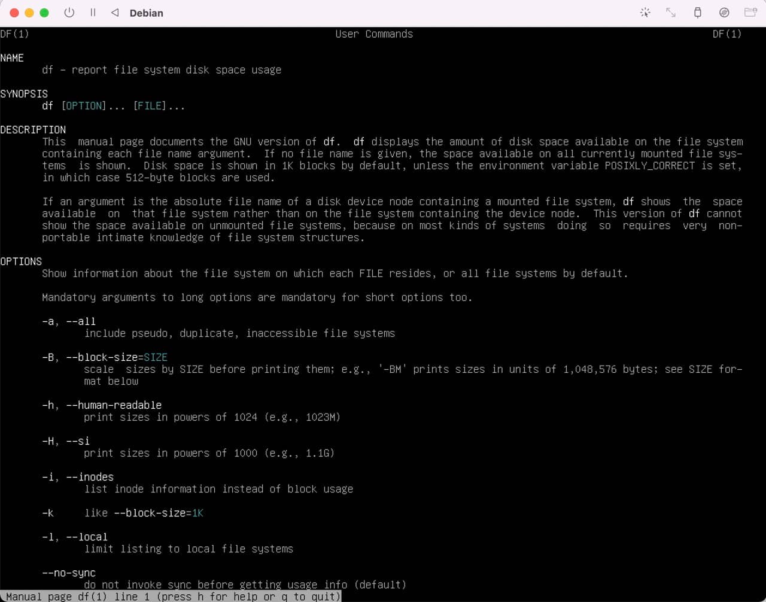Click the 'User Commands' header text

(374, 34)
